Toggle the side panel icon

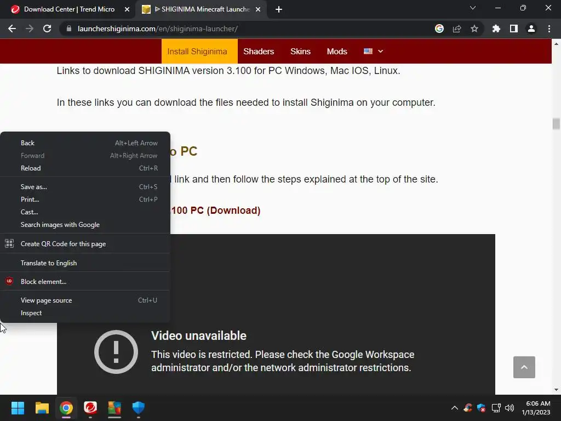point(514,29)
